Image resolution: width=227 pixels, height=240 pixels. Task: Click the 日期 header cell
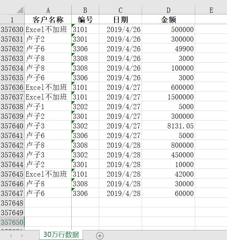point(120,19)
